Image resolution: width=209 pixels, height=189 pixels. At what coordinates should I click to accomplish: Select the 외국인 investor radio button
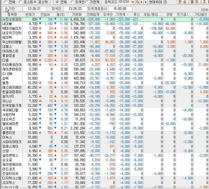pyautogui.click(x=72, y=2)
